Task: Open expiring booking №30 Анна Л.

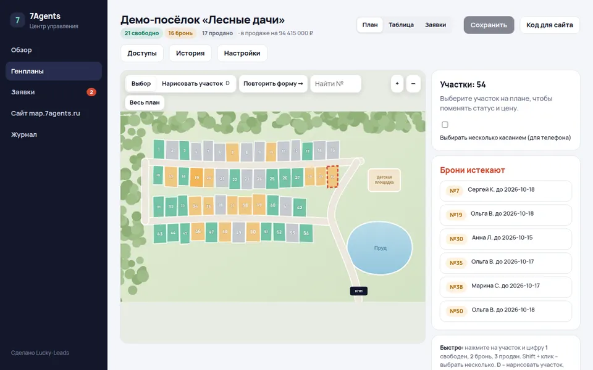Action: tap(506, 239)
